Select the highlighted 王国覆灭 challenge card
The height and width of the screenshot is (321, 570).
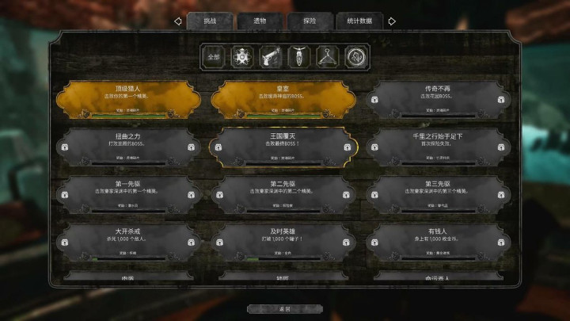pos(283,147)
